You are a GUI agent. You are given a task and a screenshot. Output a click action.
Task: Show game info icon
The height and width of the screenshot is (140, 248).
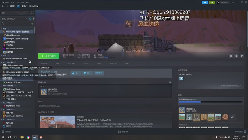[x=236, y=56]
